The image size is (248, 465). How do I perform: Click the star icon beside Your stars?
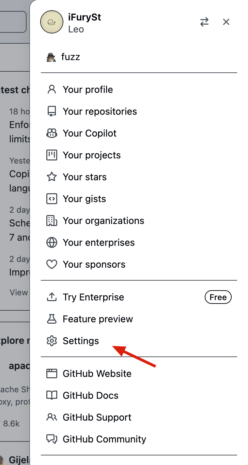tap(51, 177)
